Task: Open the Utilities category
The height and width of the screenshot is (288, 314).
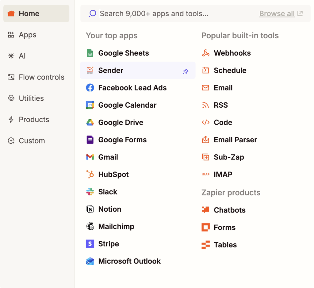Action: tap(36, 98)
